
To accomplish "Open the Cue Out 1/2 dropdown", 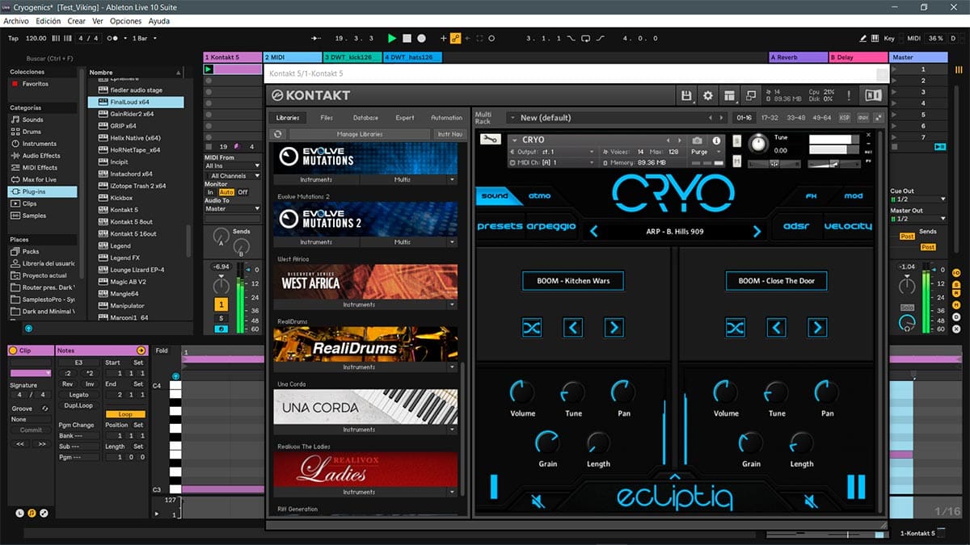I will 918,199.
